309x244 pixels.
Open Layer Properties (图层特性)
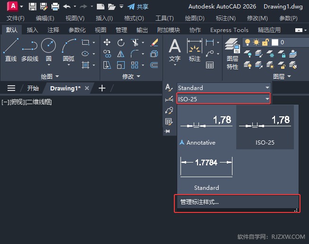point(232,54)
